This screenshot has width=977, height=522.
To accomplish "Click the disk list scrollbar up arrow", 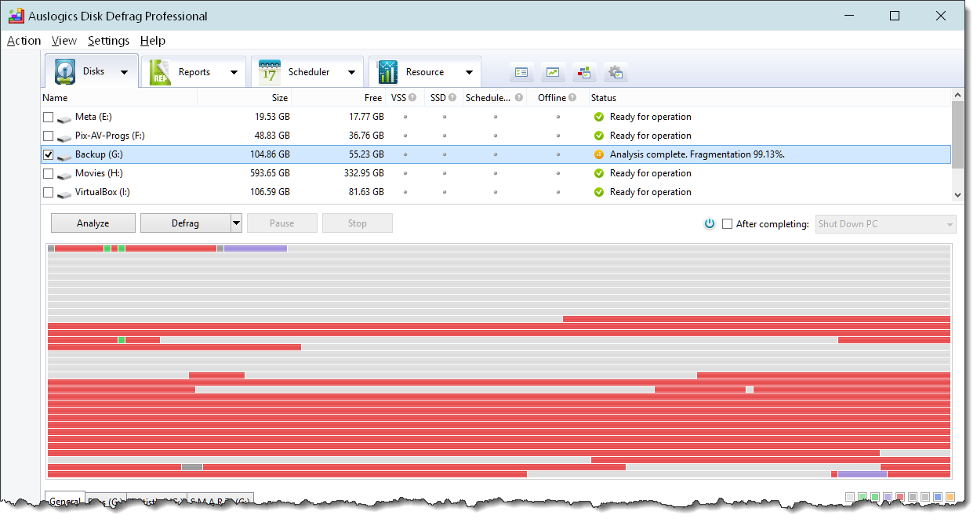I will [957, 95].
